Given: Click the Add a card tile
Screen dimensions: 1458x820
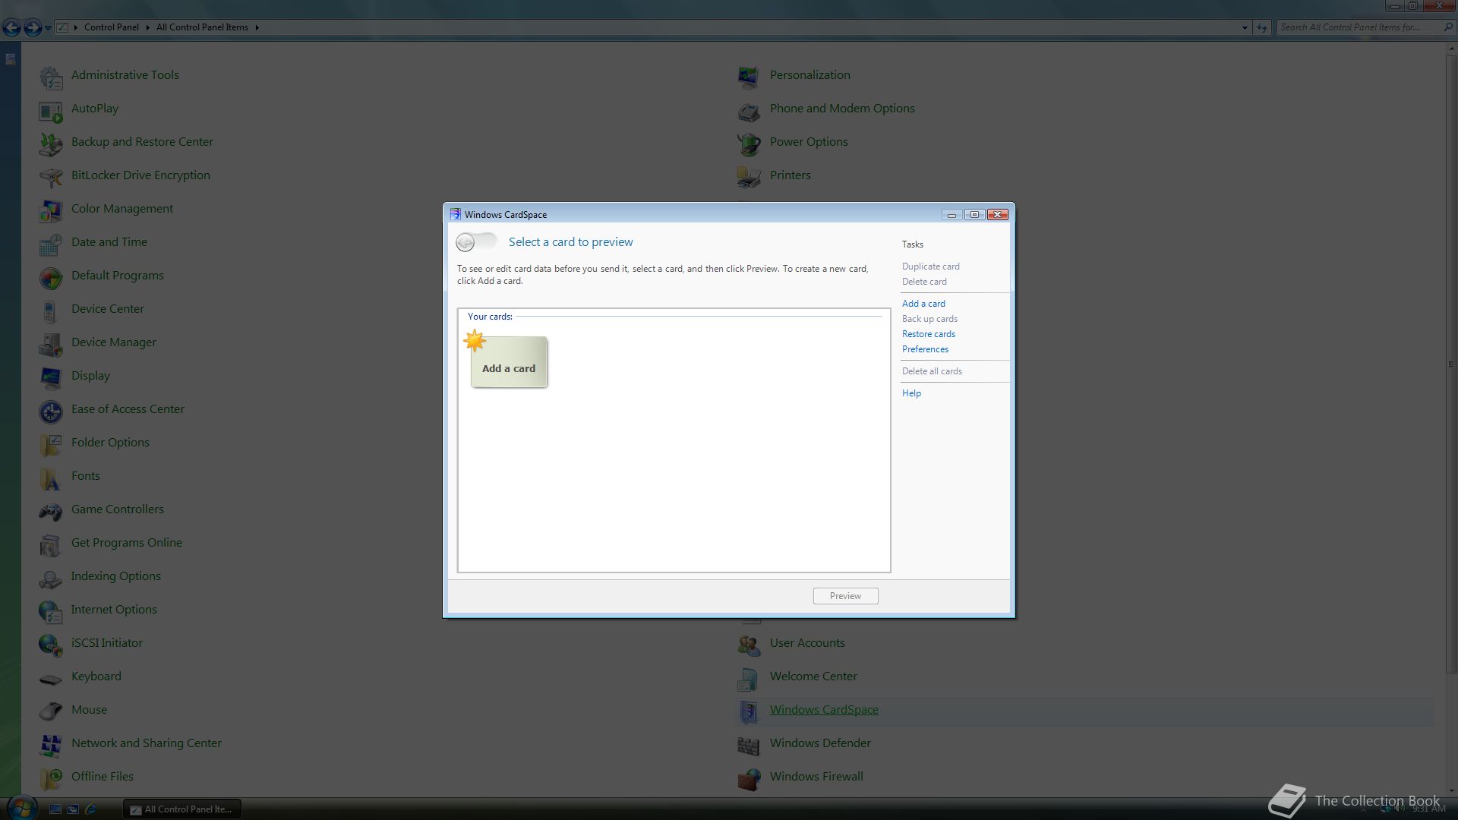Looking at the screenshot, I should [508, 361].
